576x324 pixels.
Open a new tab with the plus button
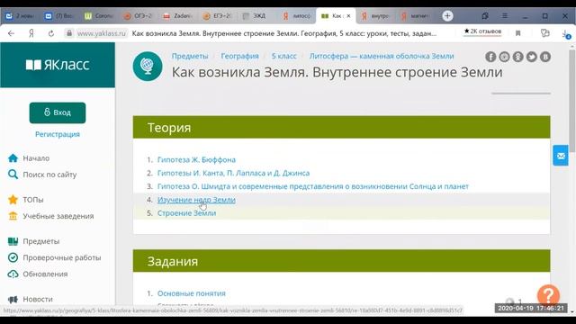(x=447, y=16)
